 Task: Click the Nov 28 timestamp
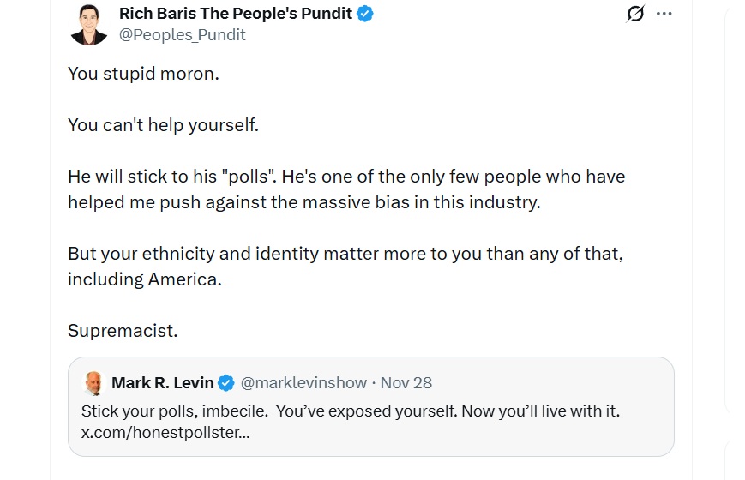(x=406, y=382)
